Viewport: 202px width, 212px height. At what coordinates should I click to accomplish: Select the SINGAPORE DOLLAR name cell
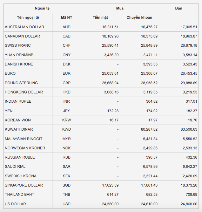pyautogui.click(x=24, y=185)
